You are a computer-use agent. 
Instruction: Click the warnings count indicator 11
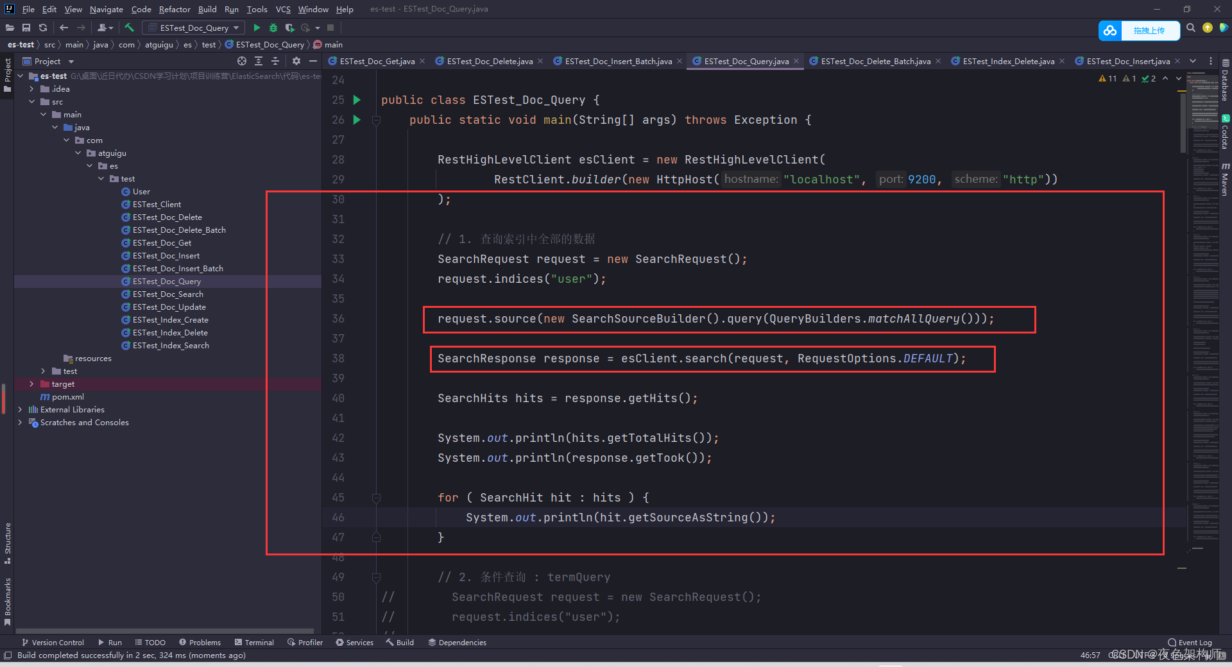(1108, 78)
